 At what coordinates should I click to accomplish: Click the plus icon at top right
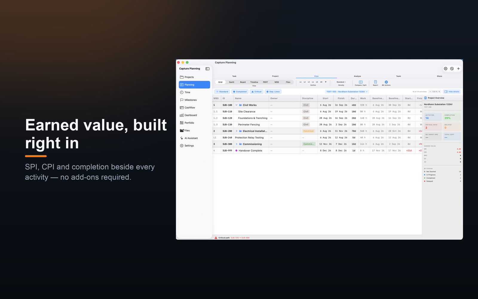(x=458, y=69)
